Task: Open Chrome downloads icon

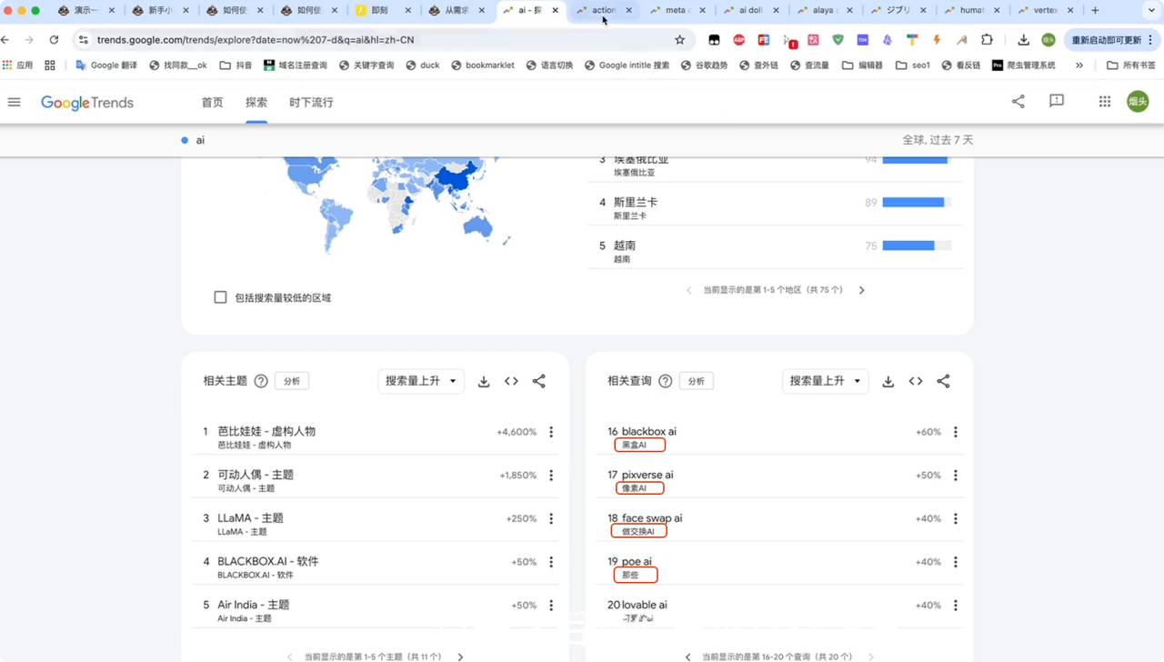Action: tap(1023, 40)
